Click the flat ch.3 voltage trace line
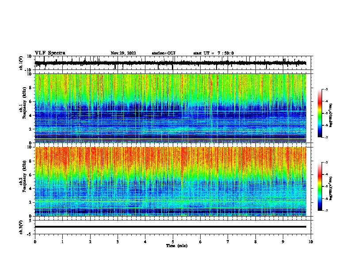The image size is (350, 271). point(171,227)
